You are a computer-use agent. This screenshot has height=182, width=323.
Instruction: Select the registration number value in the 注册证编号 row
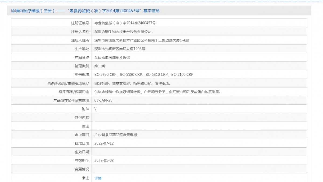coord(125,23)
